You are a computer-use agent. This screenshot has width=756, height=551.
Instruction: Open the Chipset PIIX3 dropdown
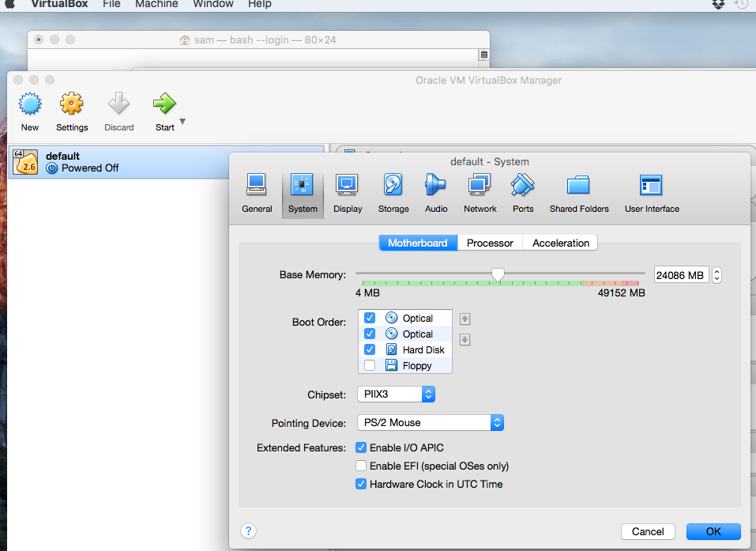[x=396, y=394]
